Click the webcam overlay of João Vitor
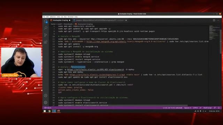Image resolution: width=223 pixels, height=125 pixels. click(x=21, y=62)
